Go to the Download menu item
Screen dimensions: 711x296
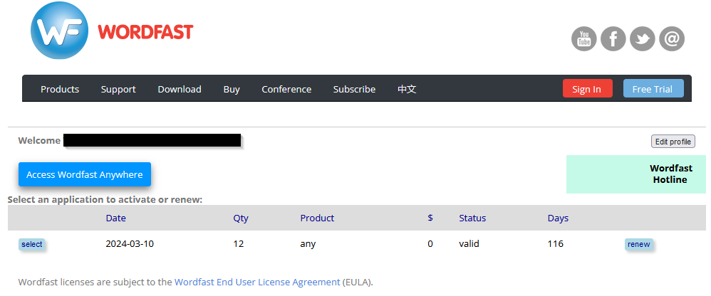coord(180,89)
